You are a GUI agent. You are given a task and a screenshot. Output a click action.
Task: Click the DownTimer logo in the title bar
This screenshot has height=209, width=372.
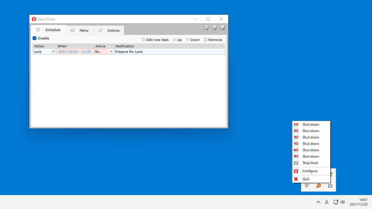point(34,19)
